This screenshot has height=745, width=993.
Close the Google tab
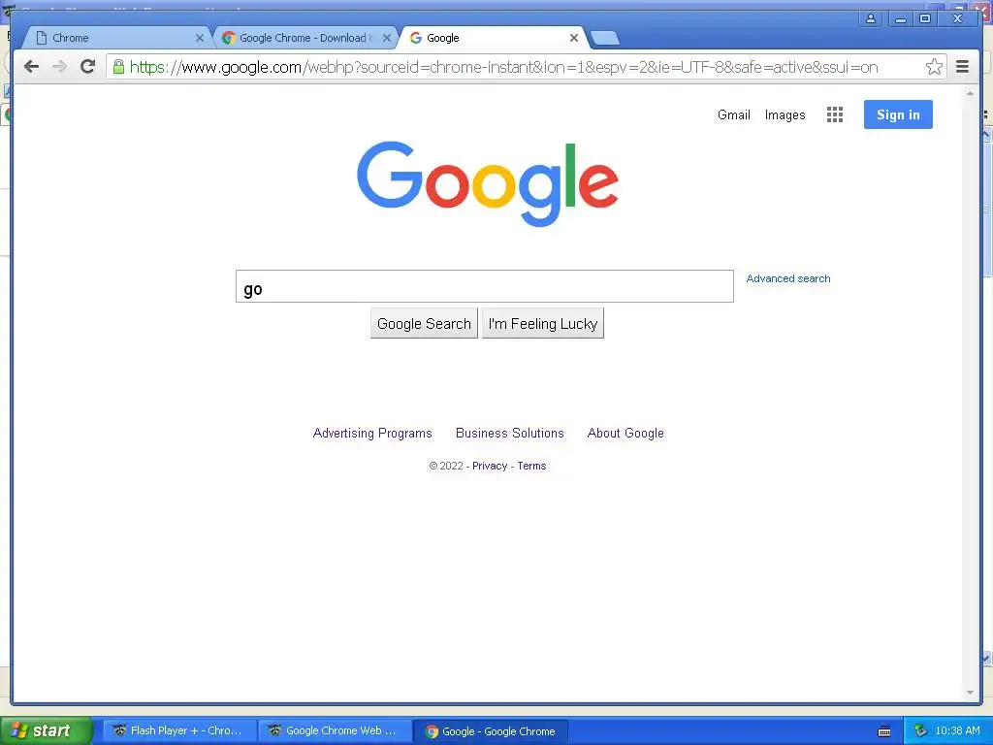point(574,38)
